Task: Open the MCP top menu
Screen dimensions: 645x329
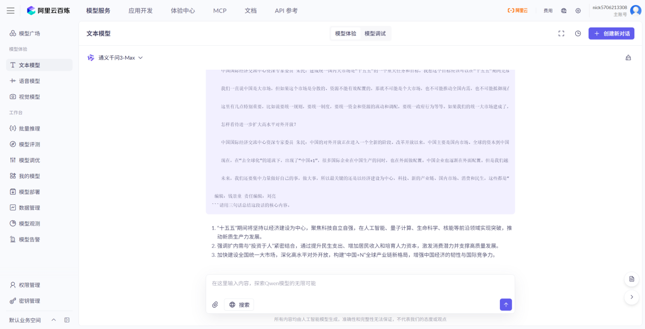Action: [x=220, y=10]
